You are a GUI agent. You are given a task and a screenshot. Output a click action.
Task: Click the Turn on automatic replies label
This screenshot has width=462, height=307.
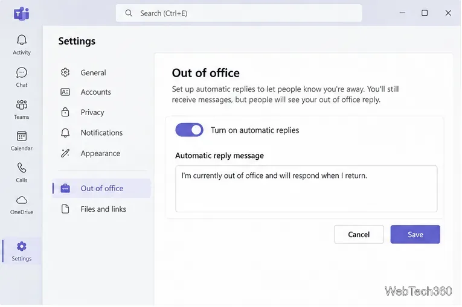(255, 130)
